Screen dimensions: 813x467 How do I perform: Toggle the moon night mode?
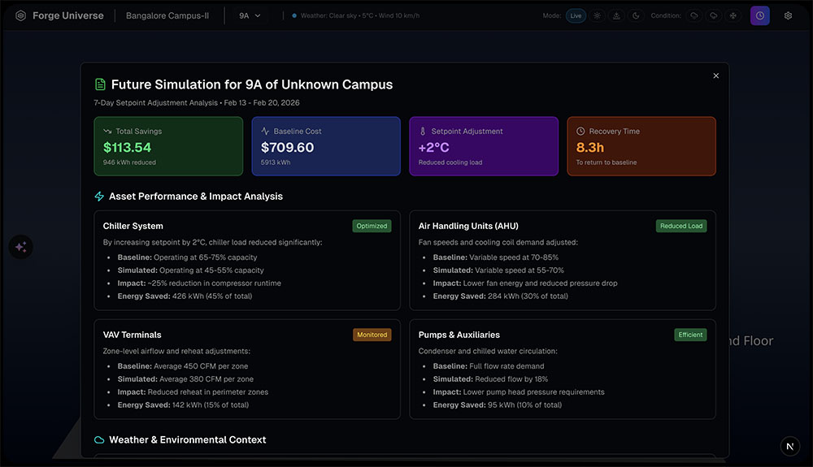click(636, 15)
